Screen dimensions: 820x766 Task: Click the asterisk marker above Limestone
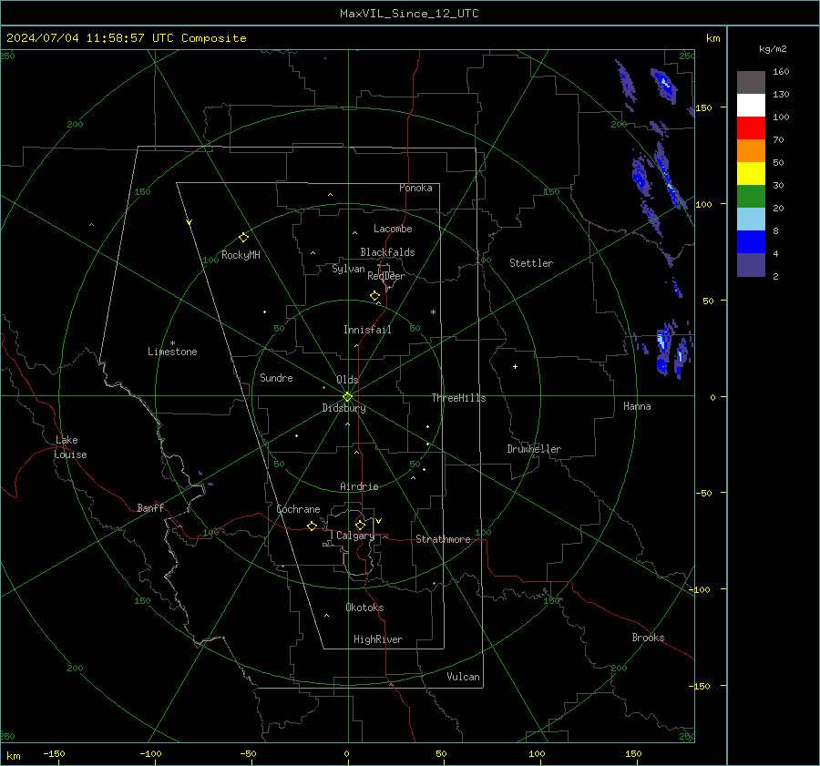tap(172, 343)
